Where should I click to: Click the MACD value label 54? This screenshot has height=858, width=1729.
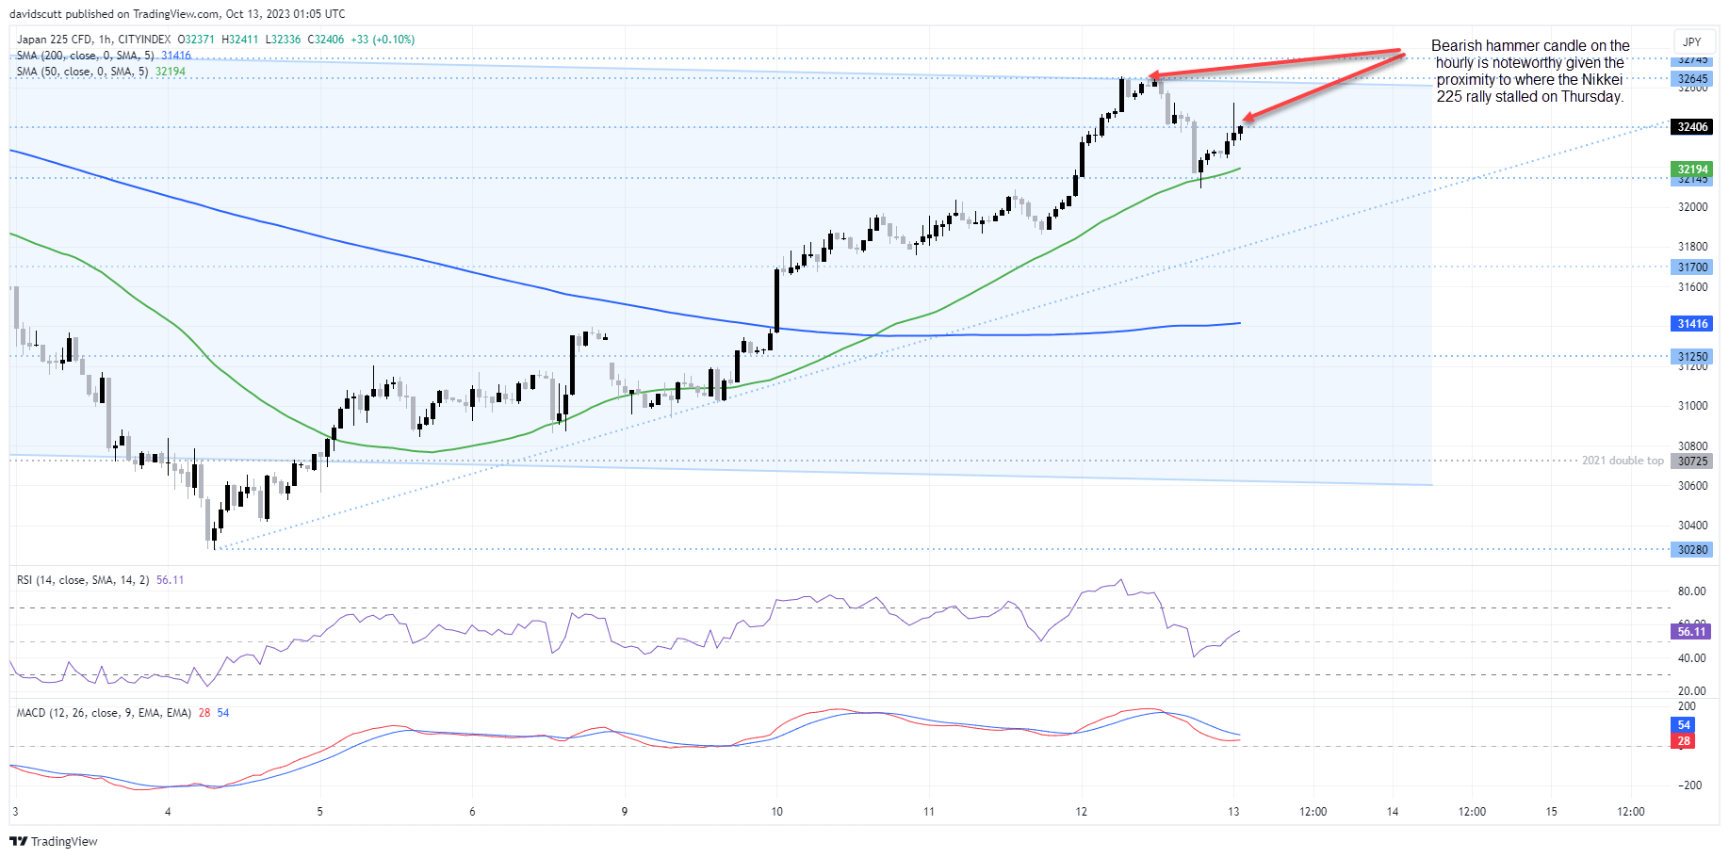tap(1684, 725)
